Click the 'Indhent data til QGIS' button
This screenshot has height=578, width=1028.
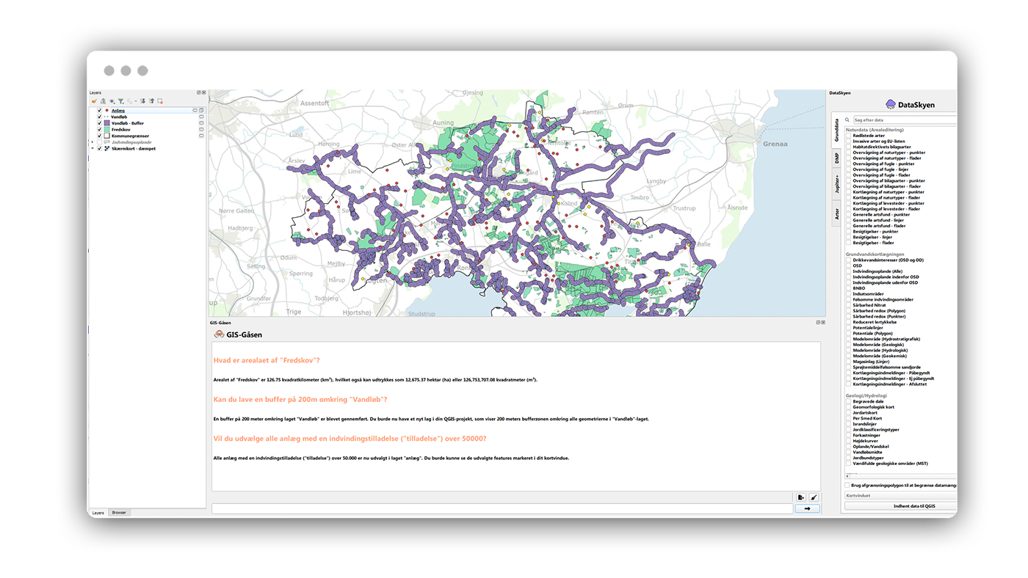point(900,506)
